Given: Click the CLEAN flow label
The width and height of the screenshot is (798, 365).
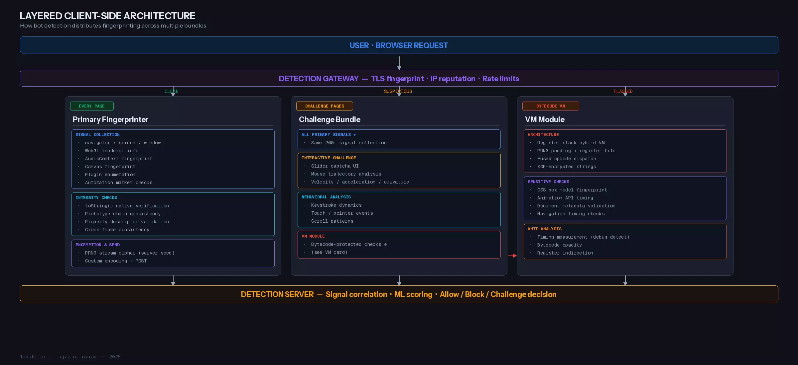Looking at the screenshot, I should click(x=172, y=91).
